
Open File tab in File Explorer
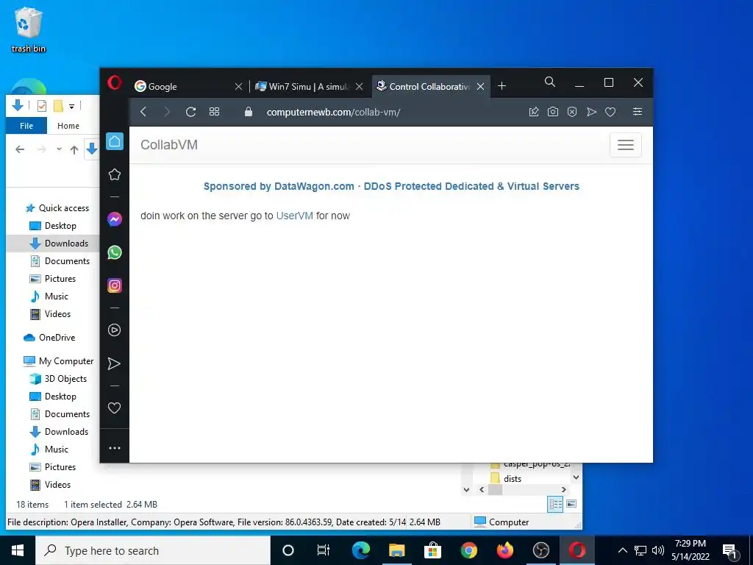click(x=26, y=126)
